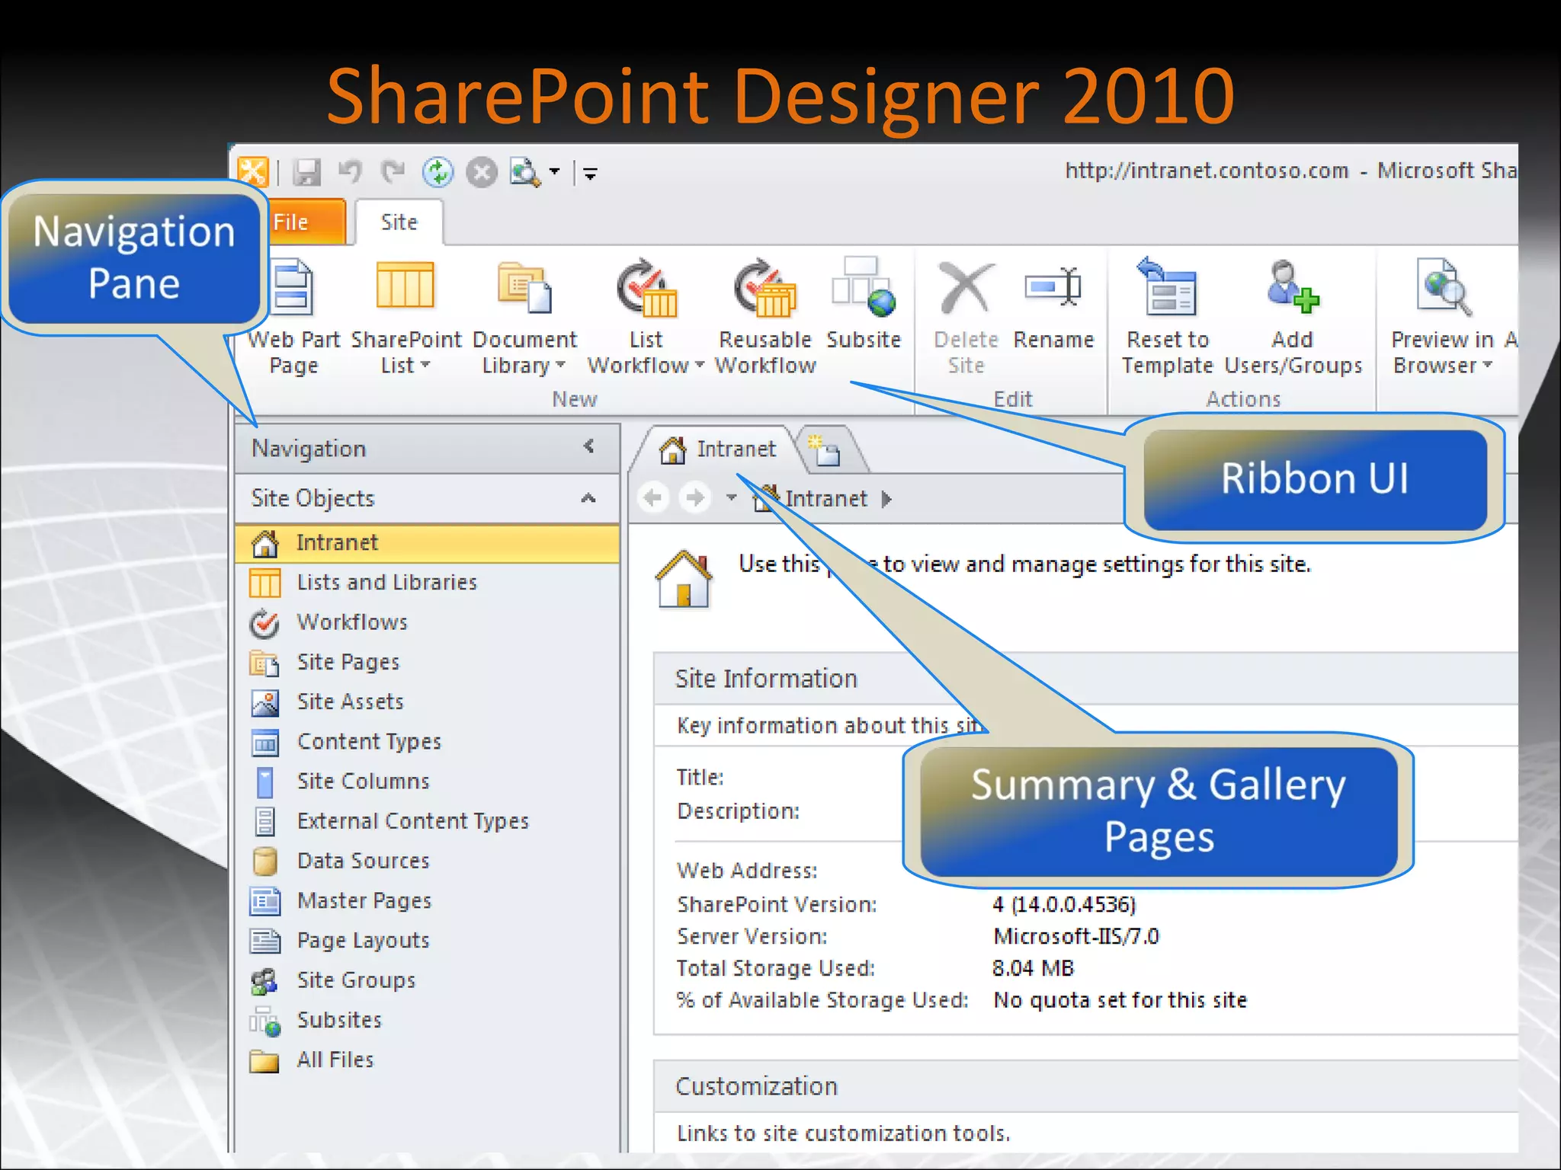Collapse the Navigation pane with arrow

[588, 446]
